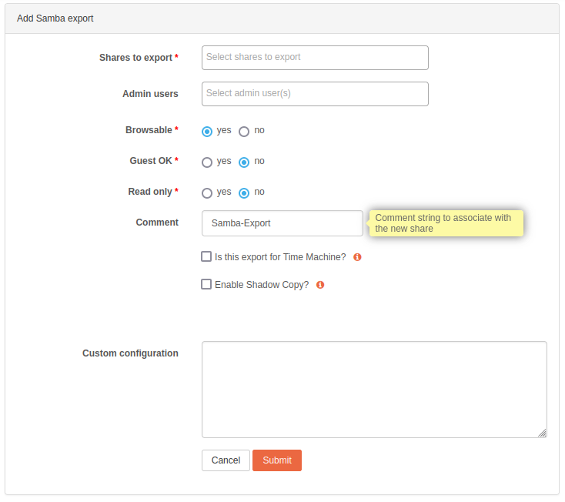Image resolution: width=565 pixels, height=502 pixels.
Task: Click the Shadow Copy info icon
Action: 320,285
